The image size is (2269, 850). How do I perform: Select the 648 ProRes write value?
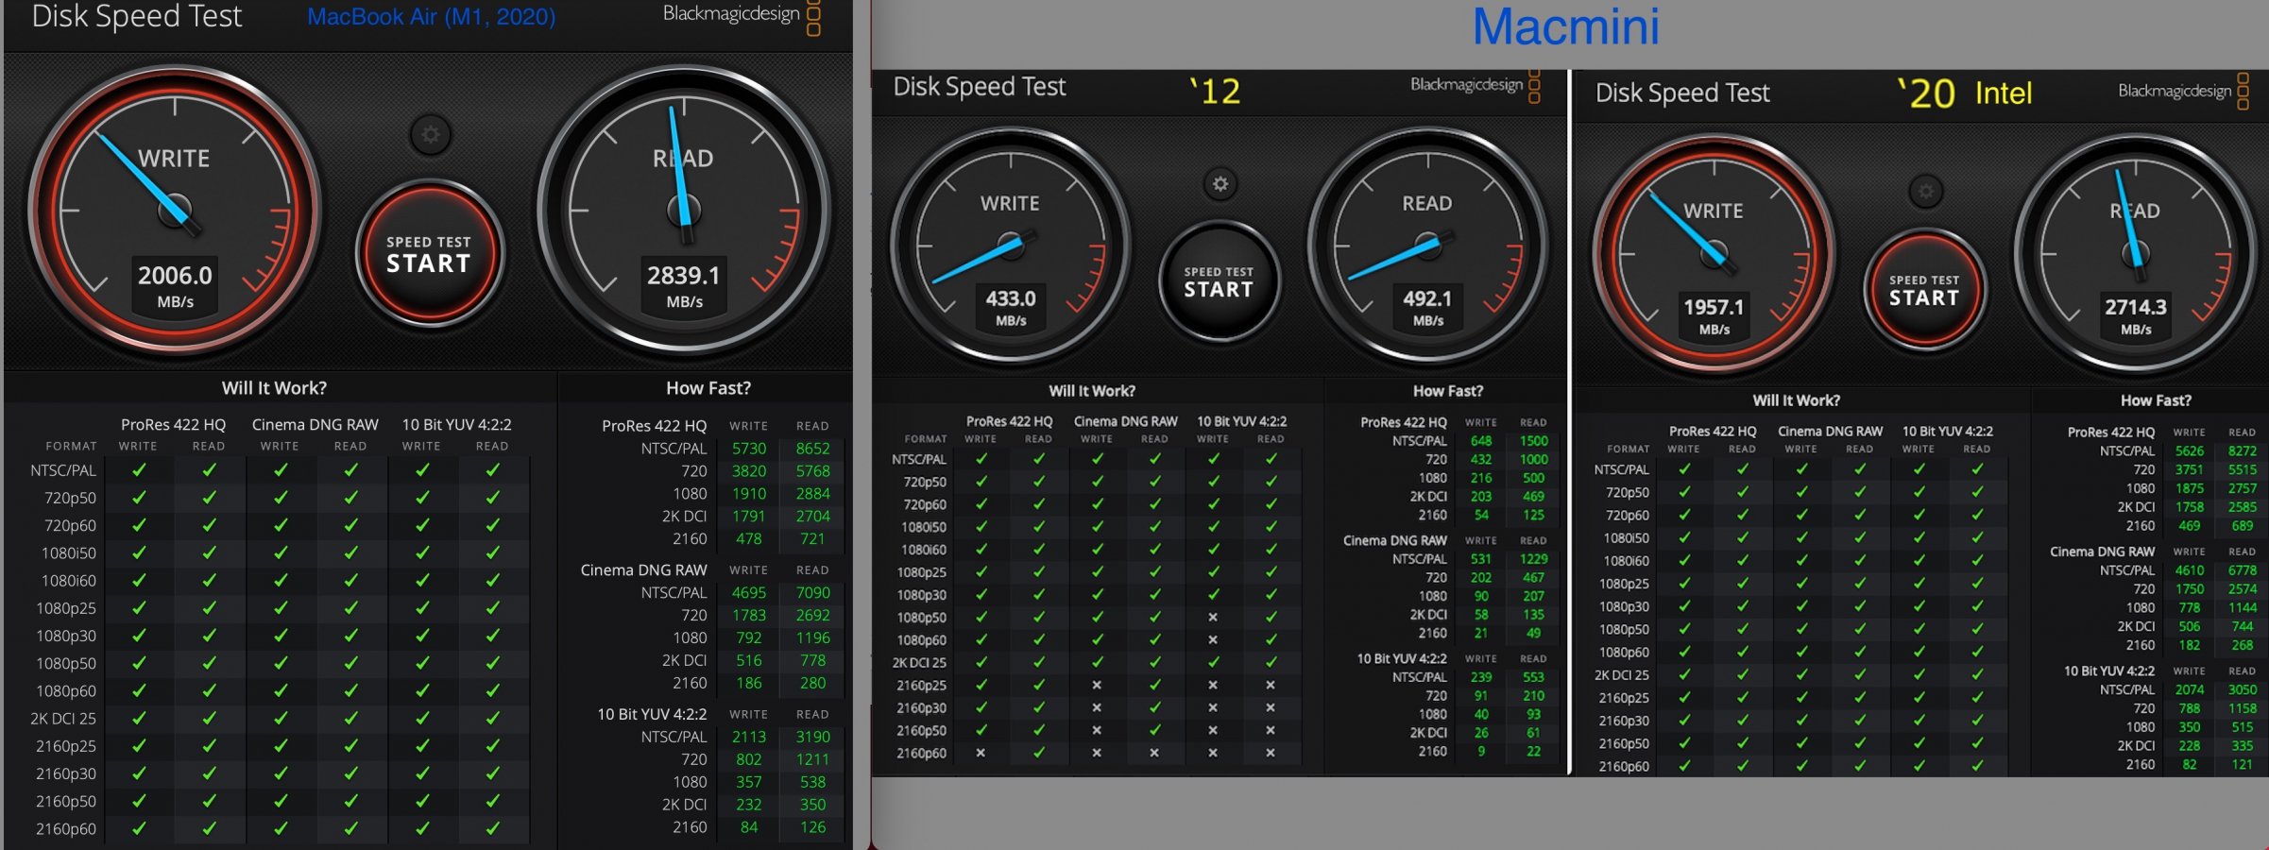[x=1481, y=441]
